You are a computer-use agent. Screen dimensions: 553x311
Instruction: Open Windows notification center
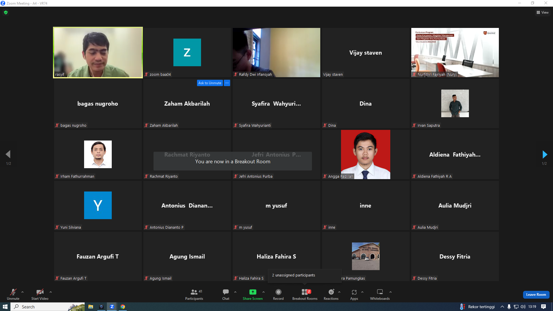tap(543, 307)
